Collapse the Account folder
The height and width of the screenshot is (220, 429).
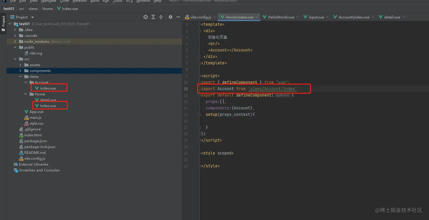(26, 82)
